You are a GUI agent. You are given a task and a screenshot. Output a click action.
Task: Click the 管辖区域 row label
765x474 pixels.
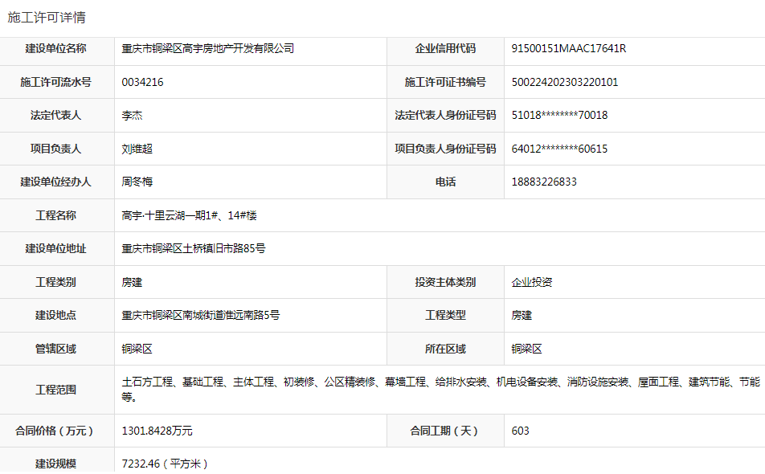(56, 349)
